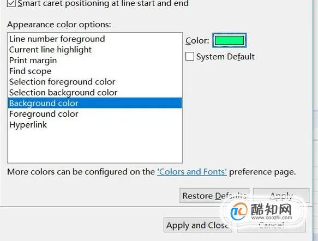Click the www.coozhi.com watermark text
The image size is (318, 241).
[x=272, y=218]
